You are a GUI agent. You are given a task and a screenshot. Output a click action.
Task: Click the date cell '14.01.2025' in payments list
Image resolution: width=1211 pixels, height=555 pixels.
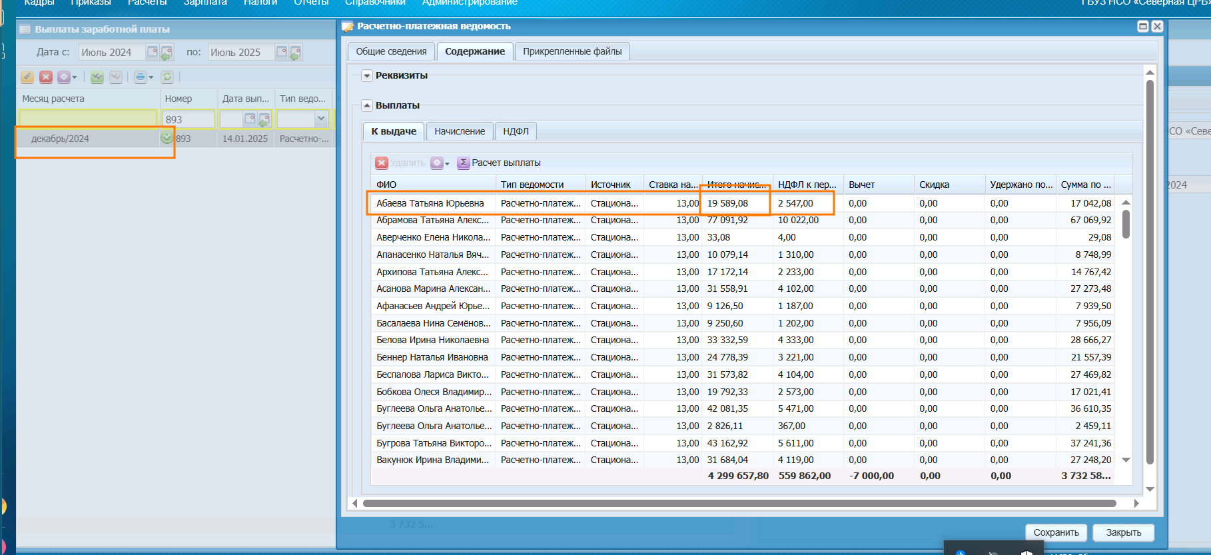(245, 139)
